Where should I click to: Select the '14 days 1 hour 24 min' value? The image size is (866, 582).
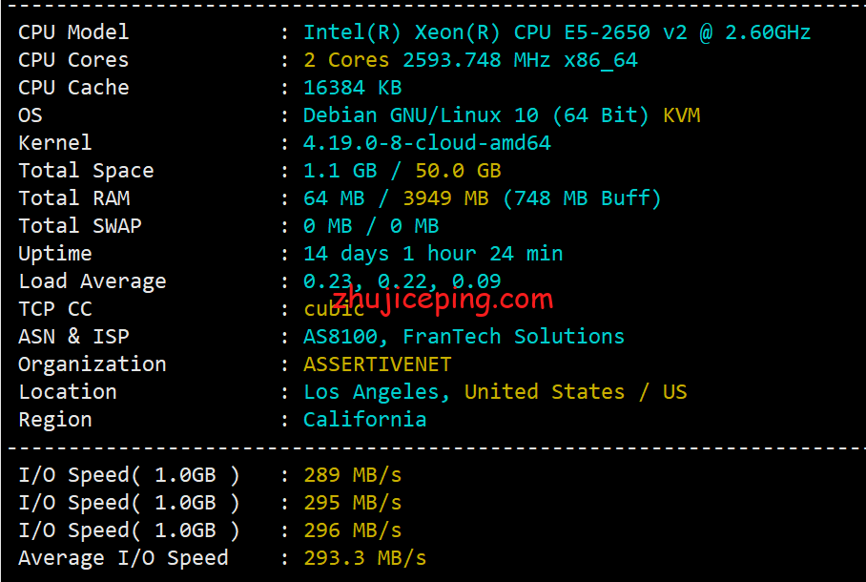pyautogui.click(x=433, y=254)
